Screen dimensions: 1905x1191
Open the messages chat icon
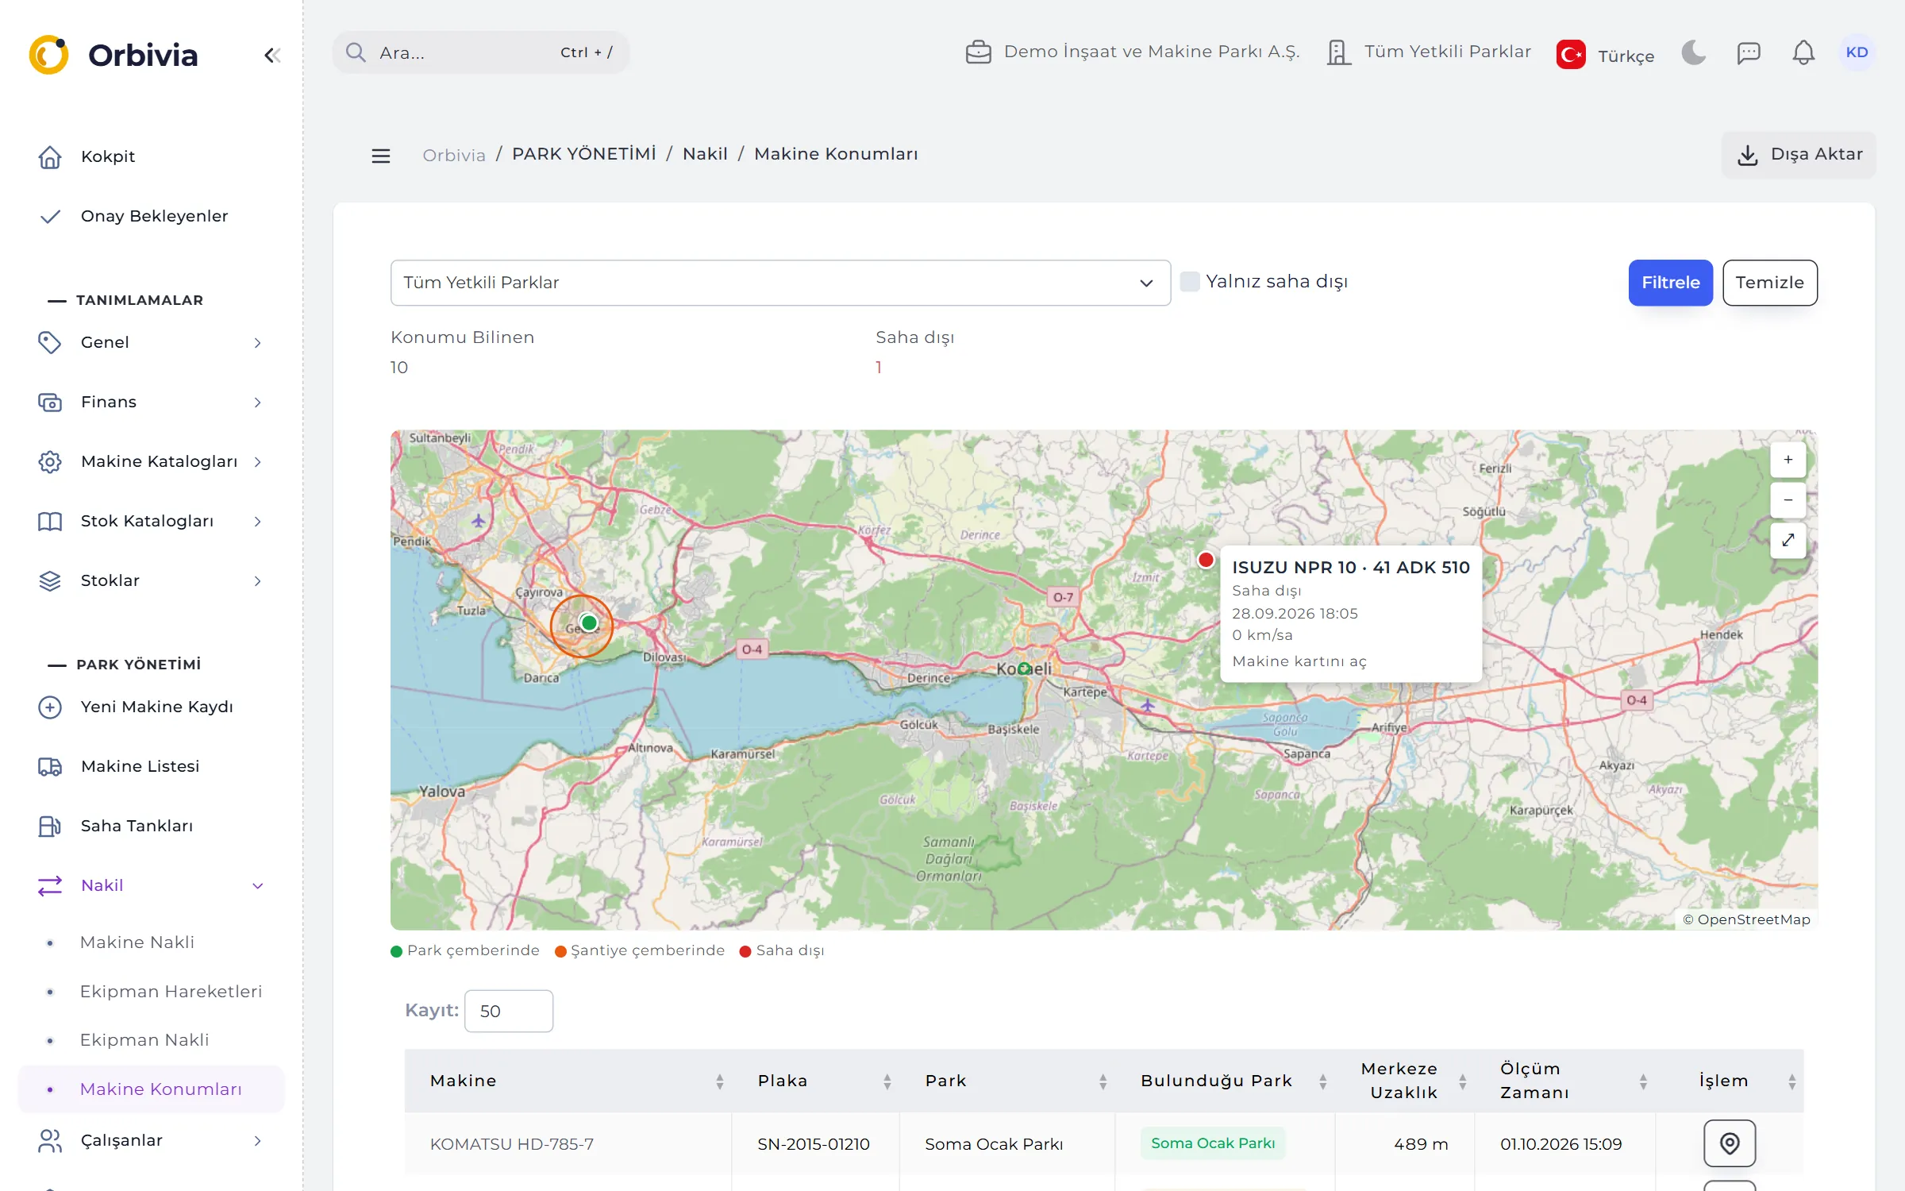pyautogui.click(x=1748, y=52)
